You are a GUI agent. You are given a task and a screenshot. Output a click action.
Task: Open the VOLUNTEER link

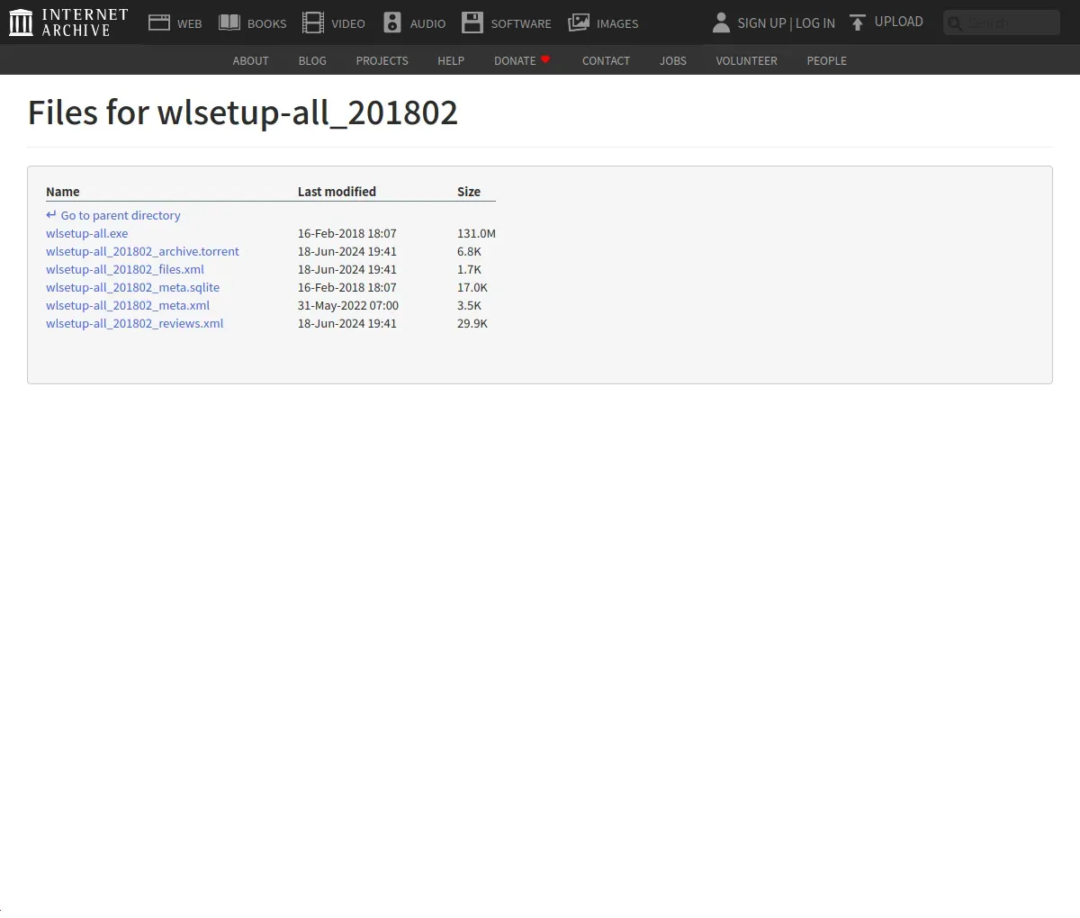pos(746,61)
